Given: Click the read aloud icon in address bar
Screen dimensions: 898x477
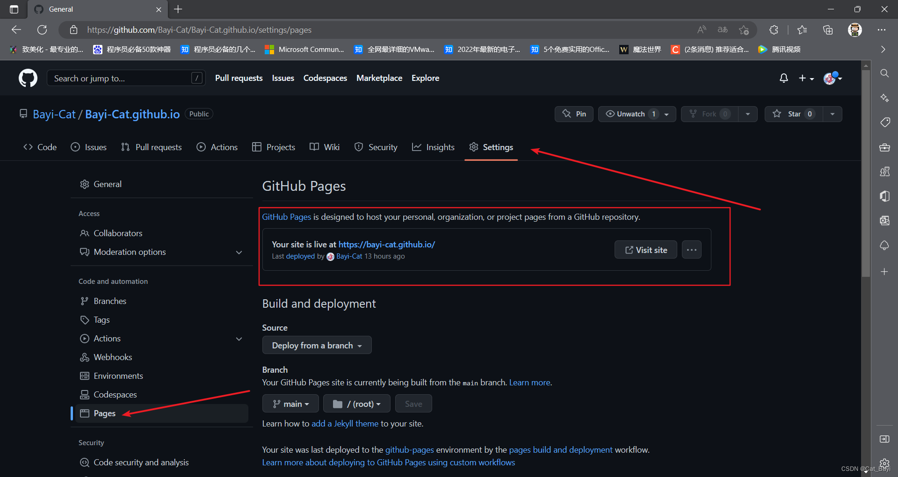Looking at the screenshot, I should pos(702,30).
